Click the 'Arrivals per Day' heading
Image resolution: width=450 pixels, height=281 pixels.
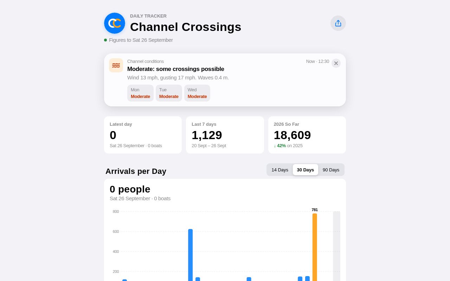pos(136,171)
